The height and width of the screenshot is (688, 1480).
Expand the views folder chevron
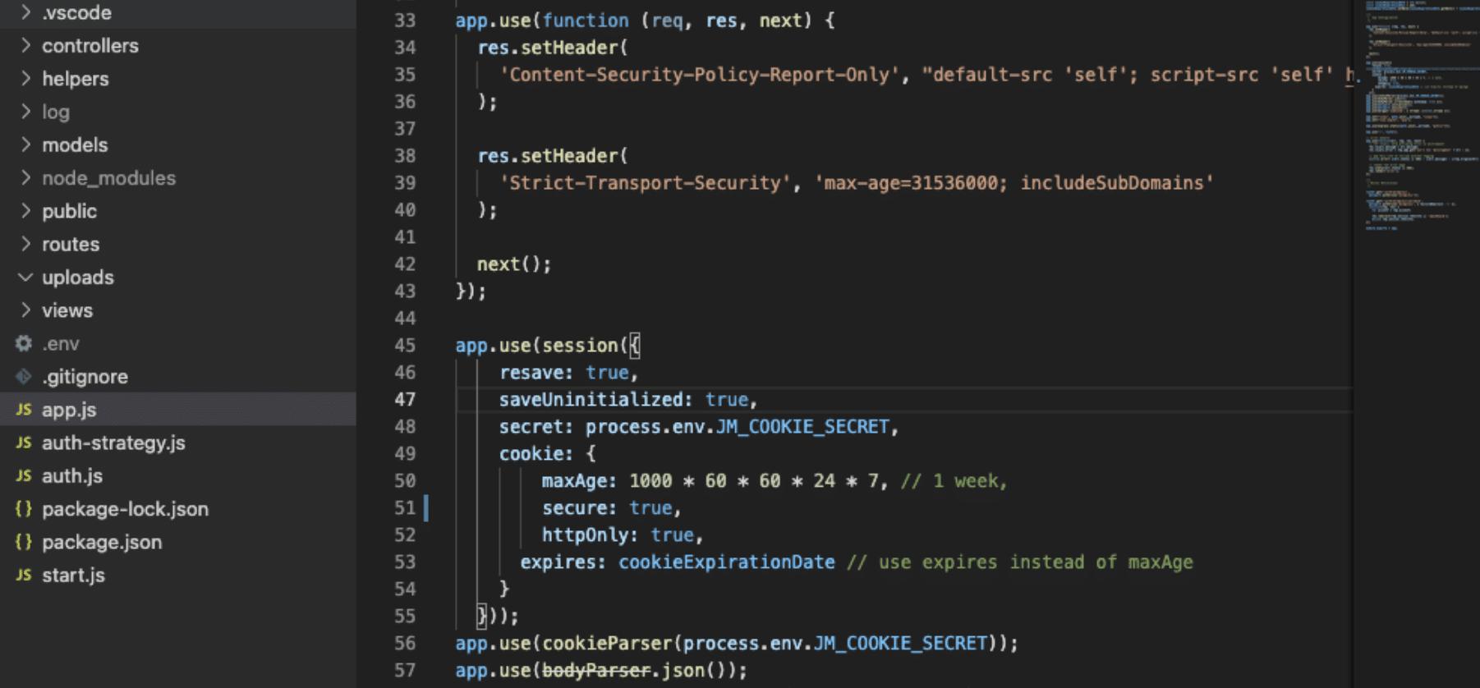[25, 310]
